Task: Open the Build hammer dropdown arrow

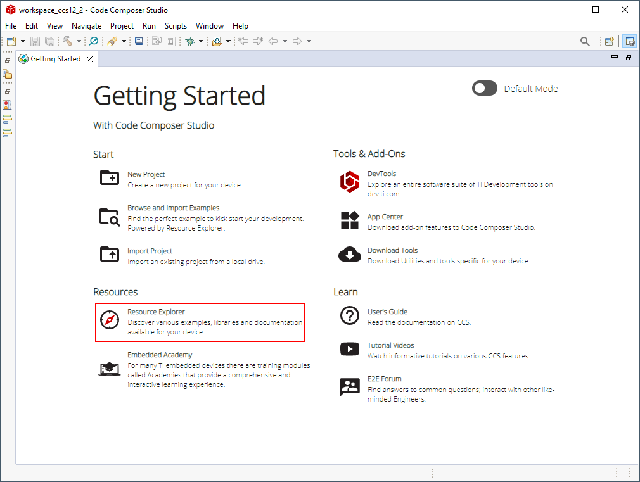Action: (x=79, y=41)
